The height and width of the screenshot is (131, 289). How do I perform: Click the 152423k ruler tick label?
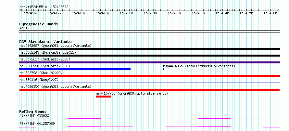coord(198,13)
